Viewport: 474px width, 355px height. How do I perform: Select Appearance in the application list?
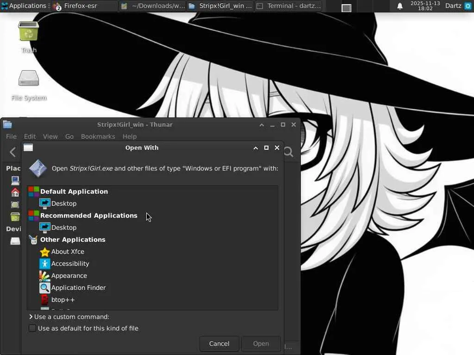pos(153,275)
